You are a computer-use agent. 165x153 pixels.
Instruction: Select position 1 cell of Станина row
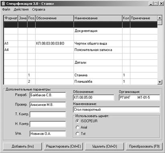click(x=31, y=75)
